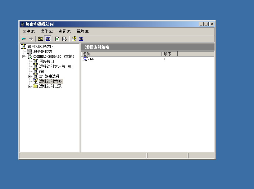Close the 路由和远程访问 window
Image resolution: width=254 pixels, height=189 pixels.
[212, 24]
